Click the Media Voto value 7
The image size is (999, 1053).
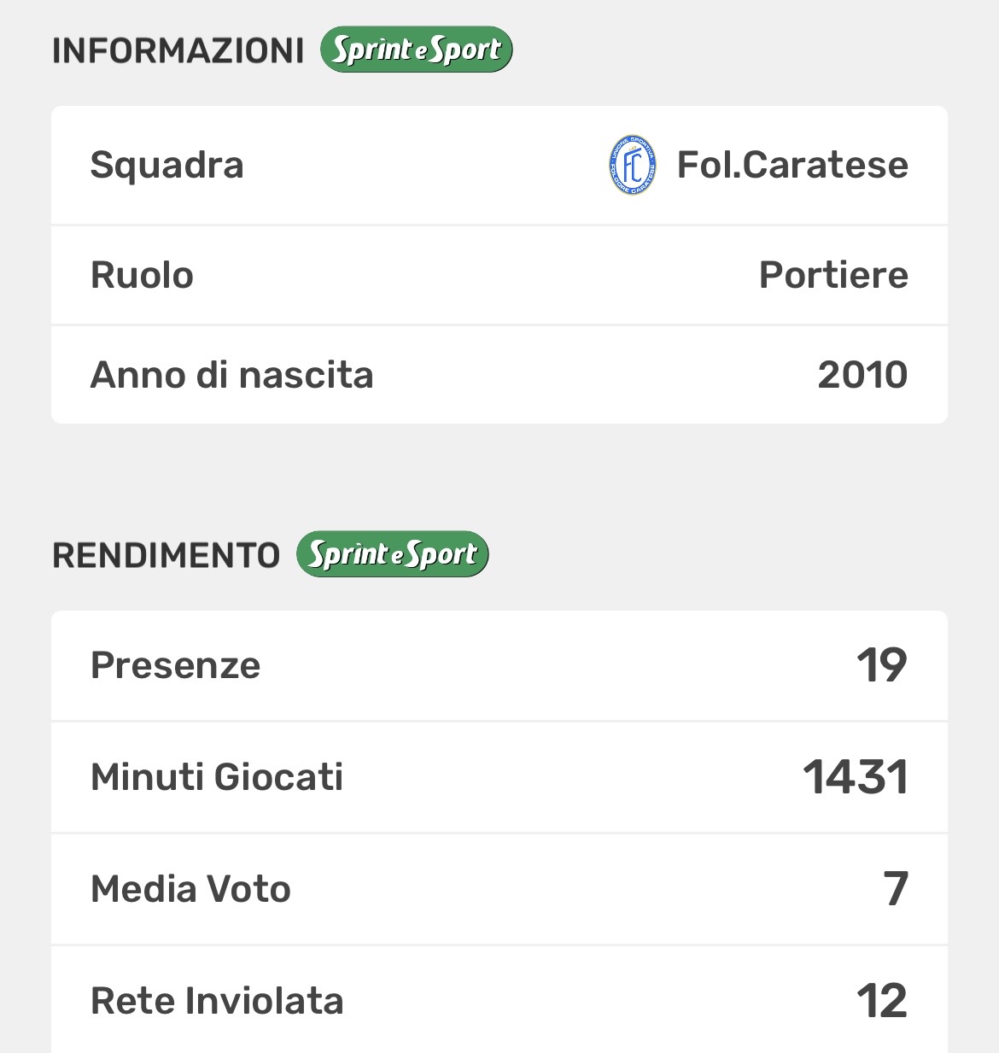[x=895, y=889]
